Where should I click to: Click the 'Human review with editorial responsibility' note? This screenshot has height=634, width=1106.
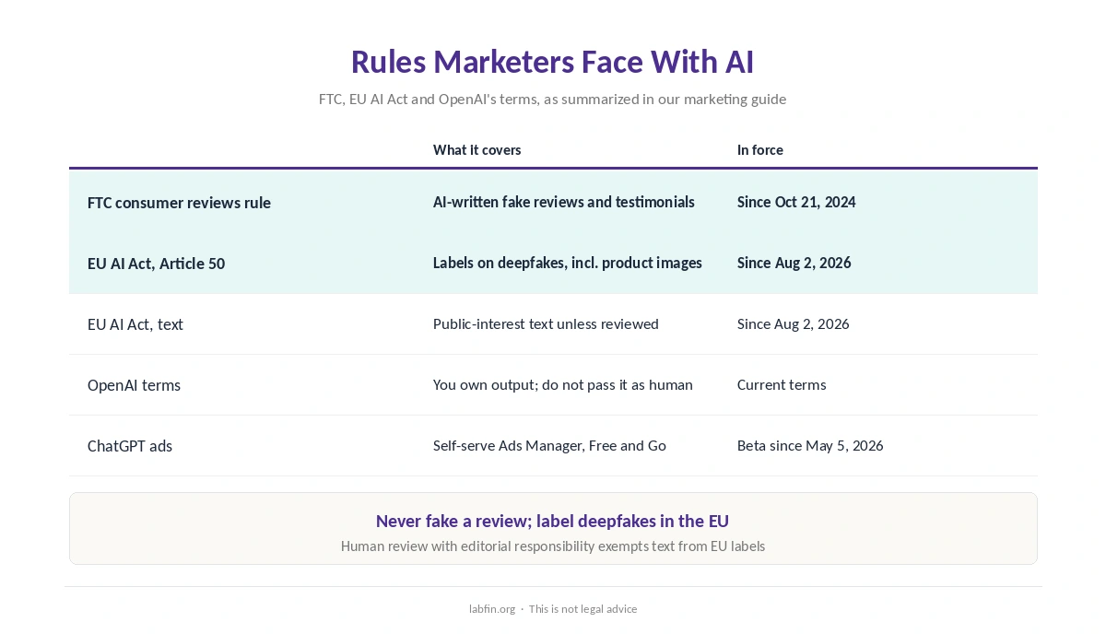click(x=553, y=546)
